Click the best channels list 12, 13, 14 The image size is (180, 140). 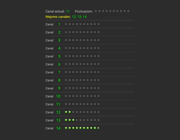click(x=79, y=17)
